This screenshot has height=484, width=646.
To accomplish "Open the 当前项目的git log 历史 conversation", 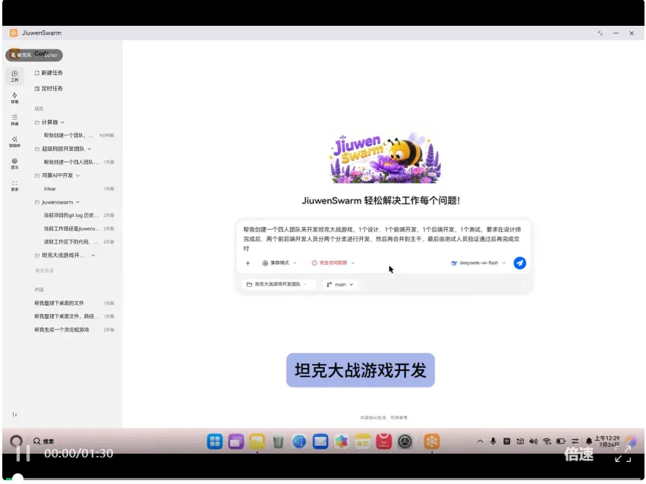I will pyautogui.click(x=78, y=215).
